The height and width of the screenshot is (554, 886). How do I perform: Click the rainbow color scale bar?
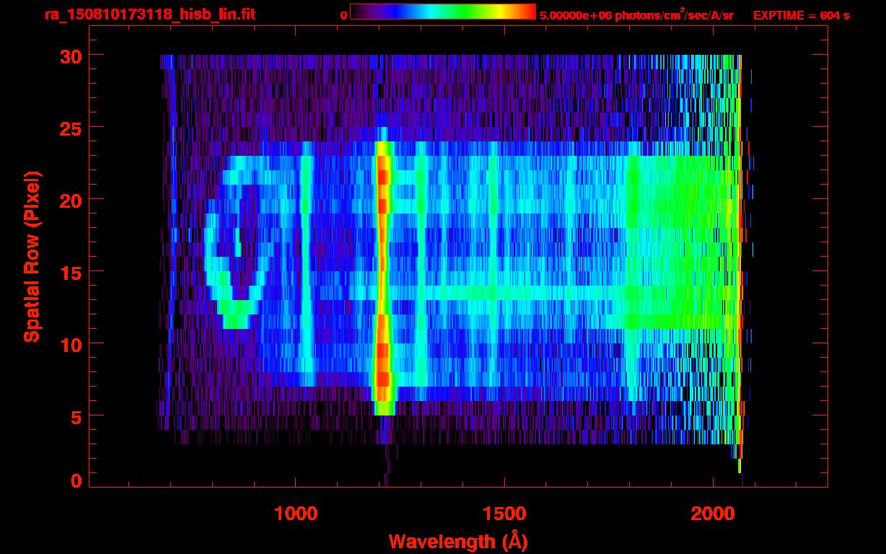point(443,12)
